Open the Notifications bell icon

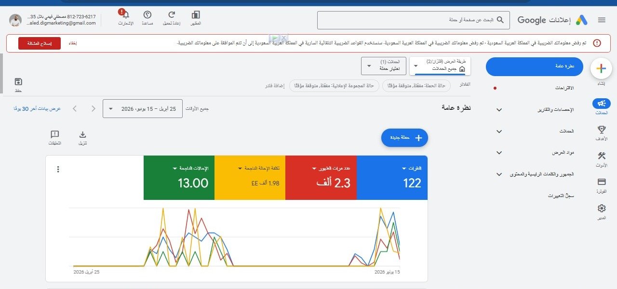126,15
